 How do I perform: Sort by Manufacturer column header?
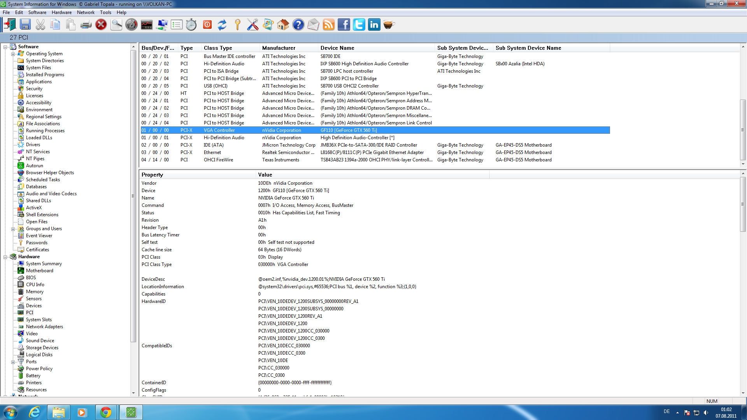tap(279, 48)
